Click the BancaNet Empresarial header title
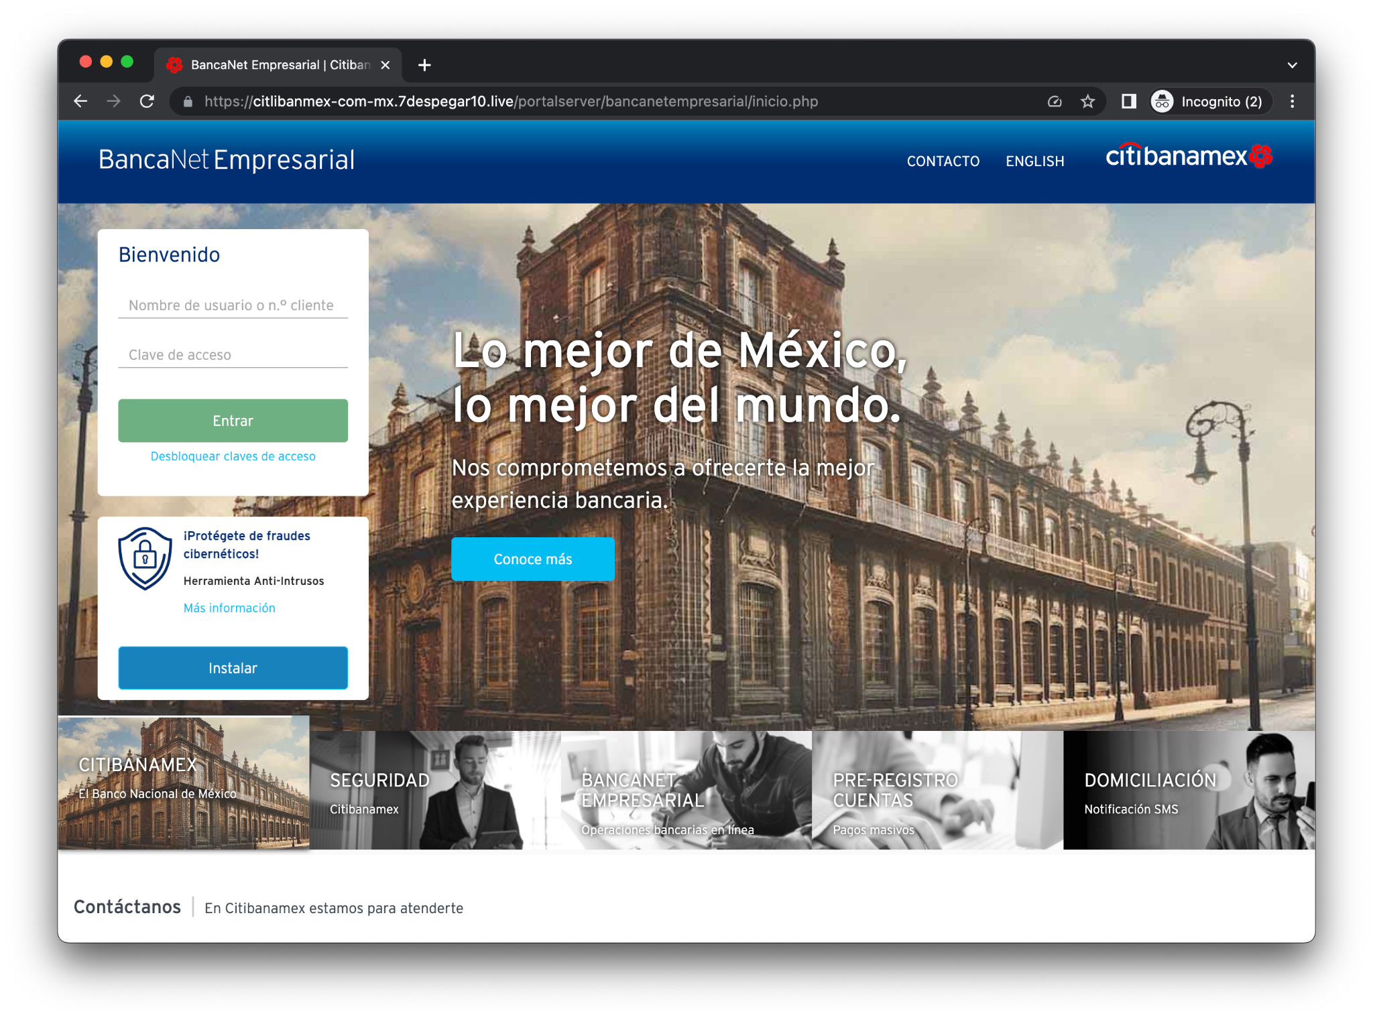This screenshot has width=1373, height=1019. (x=226, y=160)
